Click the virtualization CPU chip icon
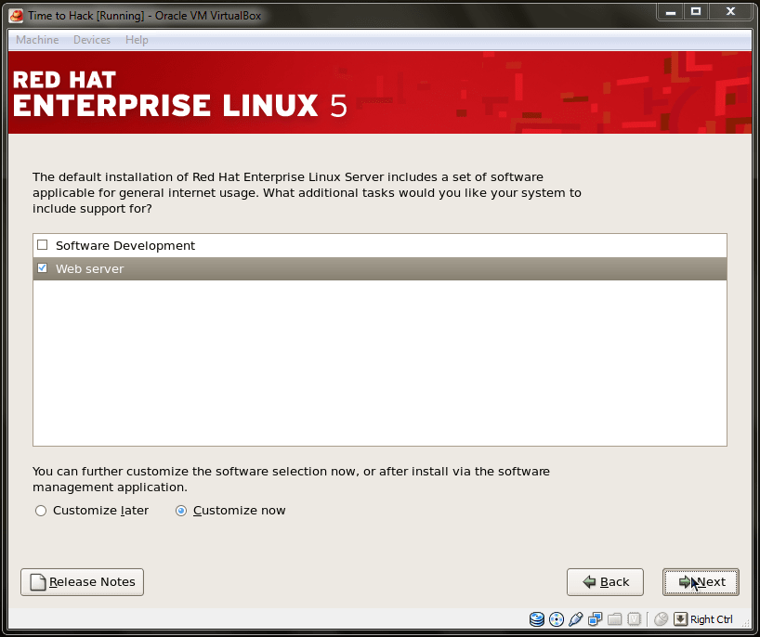760x637 pixels. click(x=634, y=619)
